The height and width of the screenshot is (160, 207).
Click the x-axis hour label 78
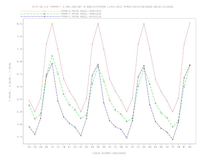178,147
